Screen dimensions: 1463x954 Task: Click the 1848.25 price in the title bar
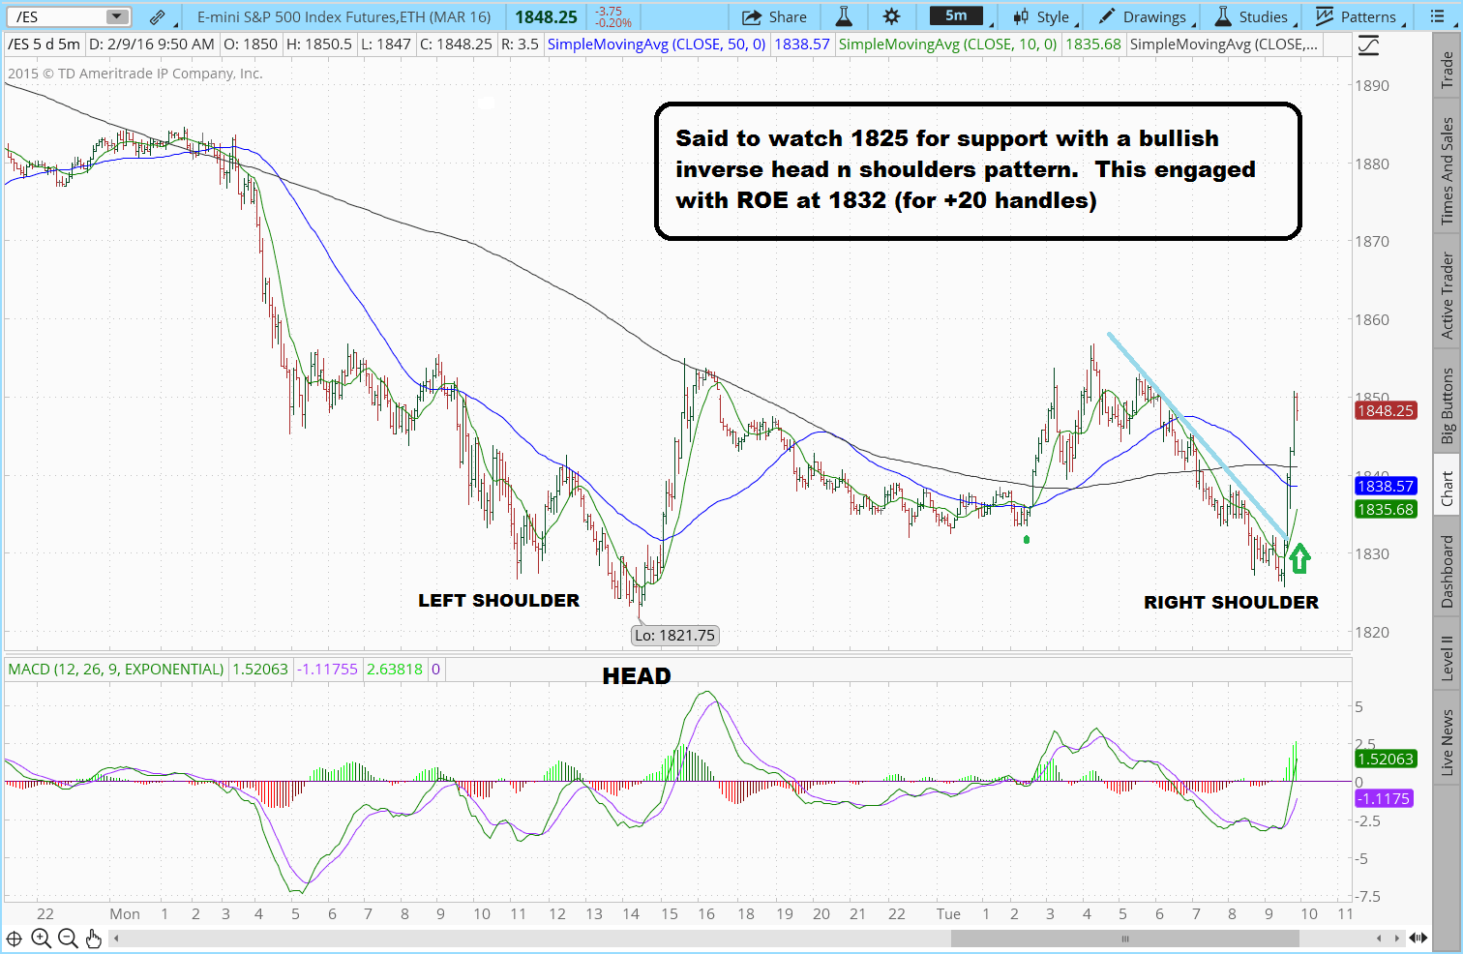[x=546, y=16]
